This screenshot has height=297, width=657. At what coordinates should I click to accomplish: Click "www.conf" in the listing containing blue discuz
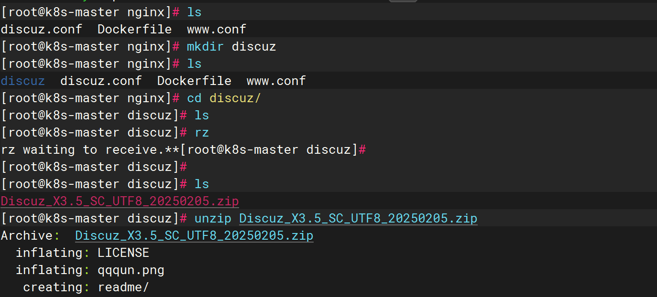tap(276, 81)
